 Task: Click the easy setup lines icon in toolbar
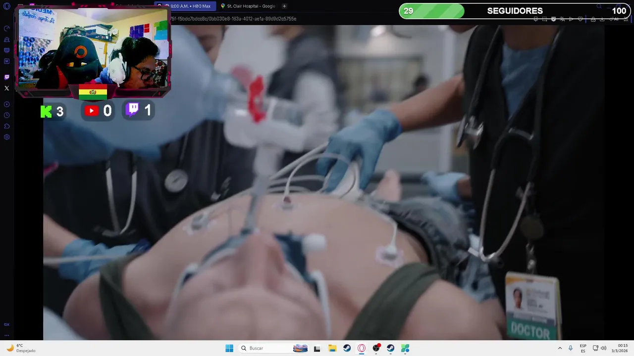(626, 19)
